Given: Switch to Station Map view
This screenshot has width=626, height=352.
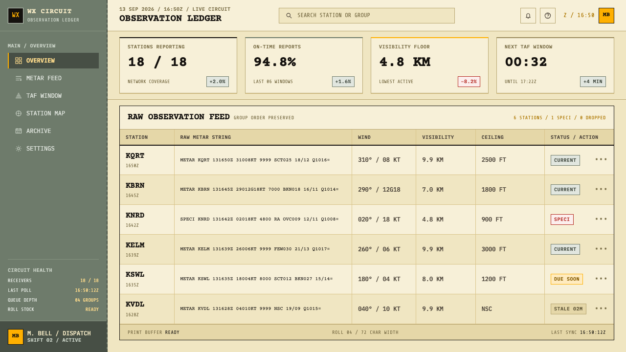Looking at the screenshot, I should pyautogui.click(x=53, y=113).
